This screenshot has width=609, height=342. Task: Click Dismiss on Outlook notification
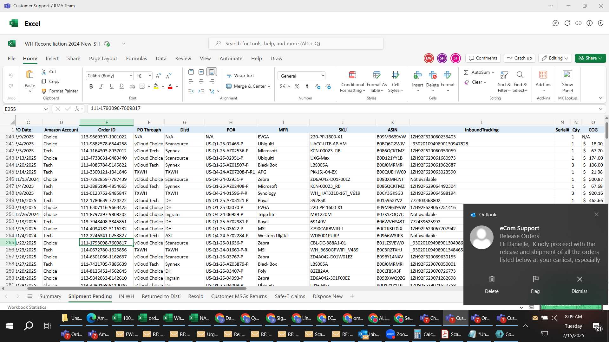coord(579,284)
